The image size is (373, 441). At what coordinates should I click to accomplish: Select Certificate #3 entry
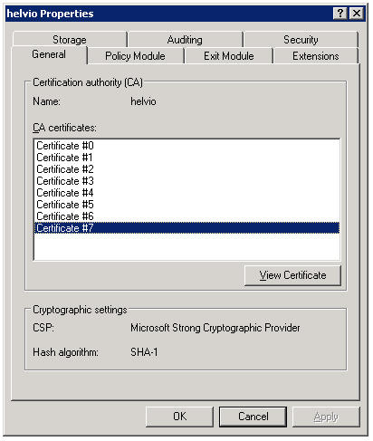pyautogui.click(x=186, y=181)
